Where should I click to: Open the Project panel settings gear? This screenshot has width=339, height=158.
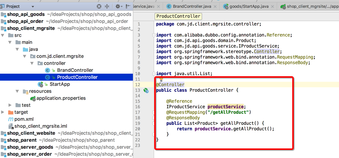pos(118,7)
